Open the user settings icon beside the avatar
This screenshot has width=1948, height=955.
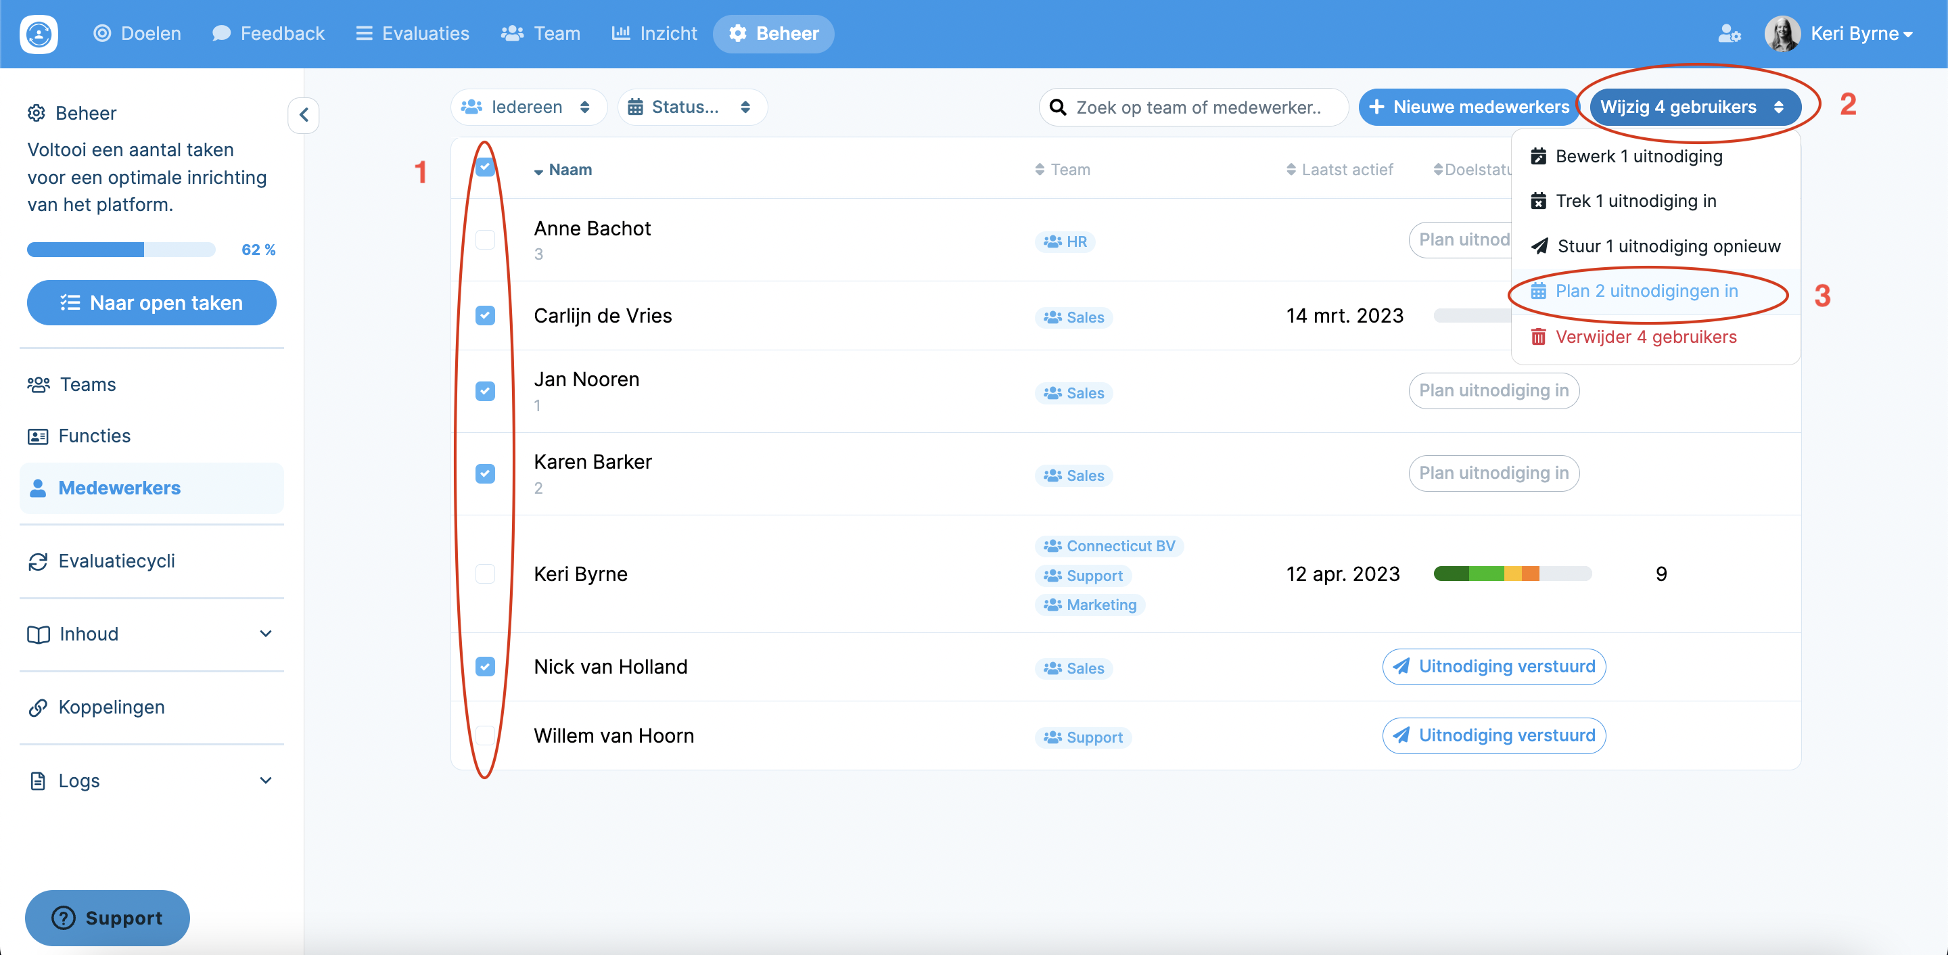(x=1729, y=33)
